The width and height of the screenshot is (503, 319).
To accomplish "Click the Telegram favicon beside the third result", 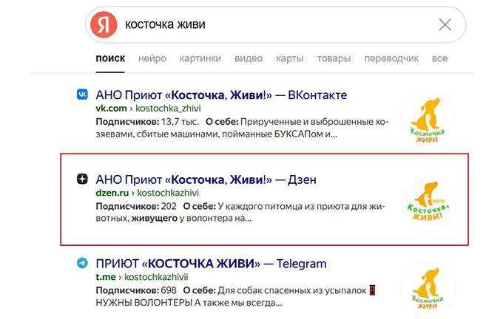I will [82, 263].
